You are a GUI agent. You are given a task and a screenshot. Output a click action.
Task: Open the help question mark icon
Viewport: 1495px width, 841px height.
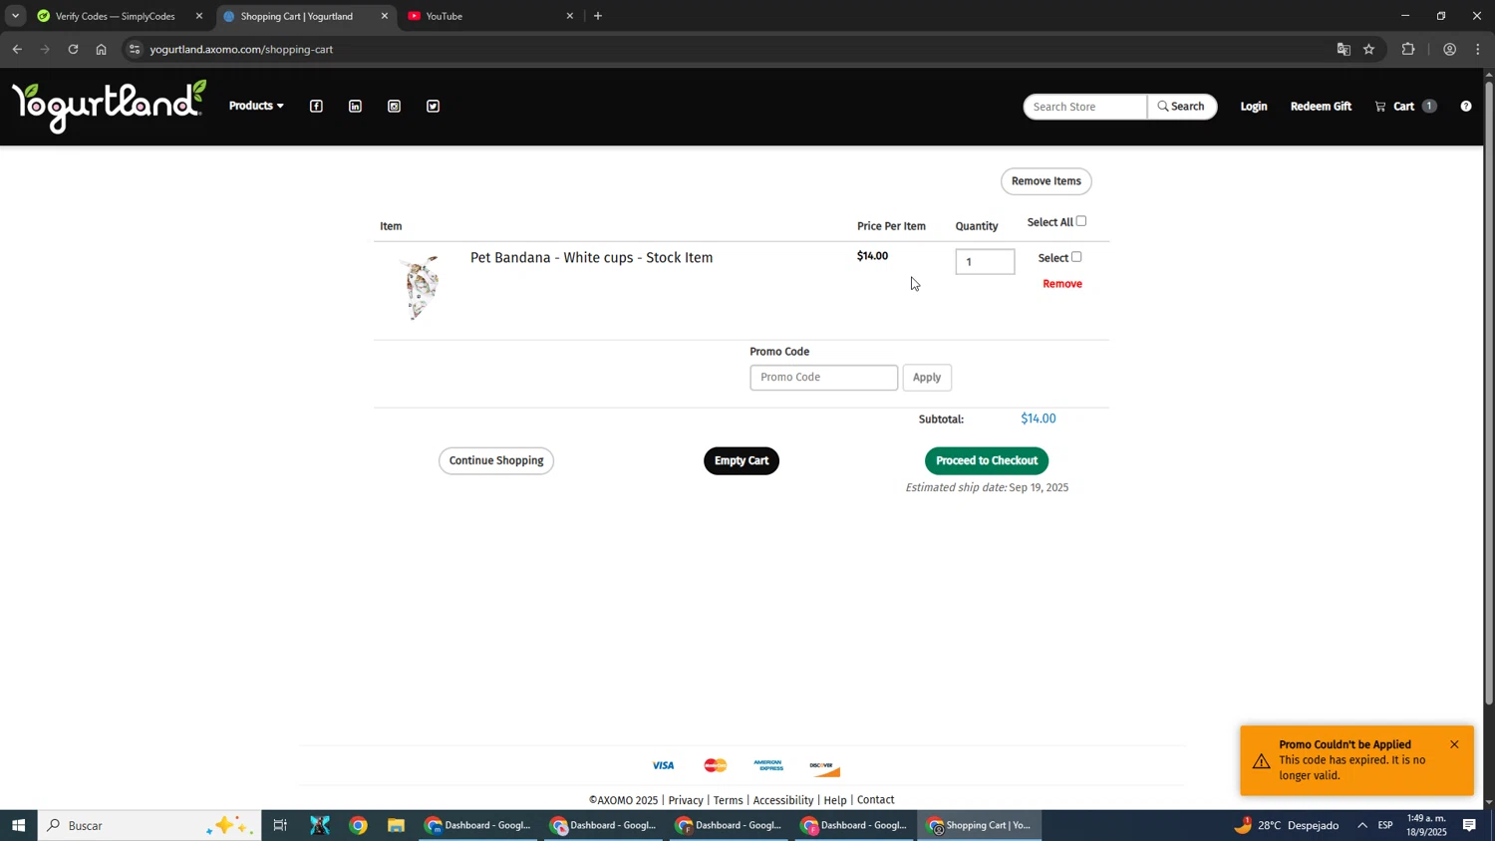click(x=1465, y=107)
